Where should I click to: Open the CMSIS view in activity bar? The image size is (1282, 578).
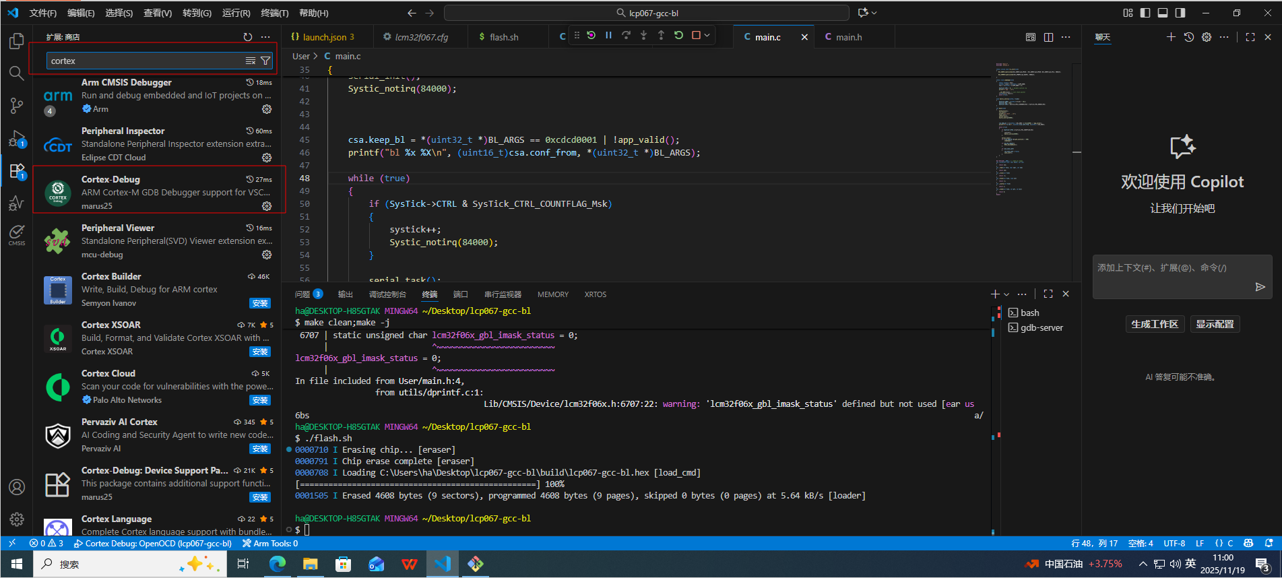click(x=16, y=235)
